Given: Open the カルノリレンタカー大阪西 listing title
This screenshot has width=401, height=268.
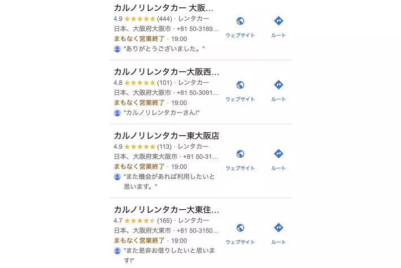Looking at the screenshot, I should [x=166, y=72].
